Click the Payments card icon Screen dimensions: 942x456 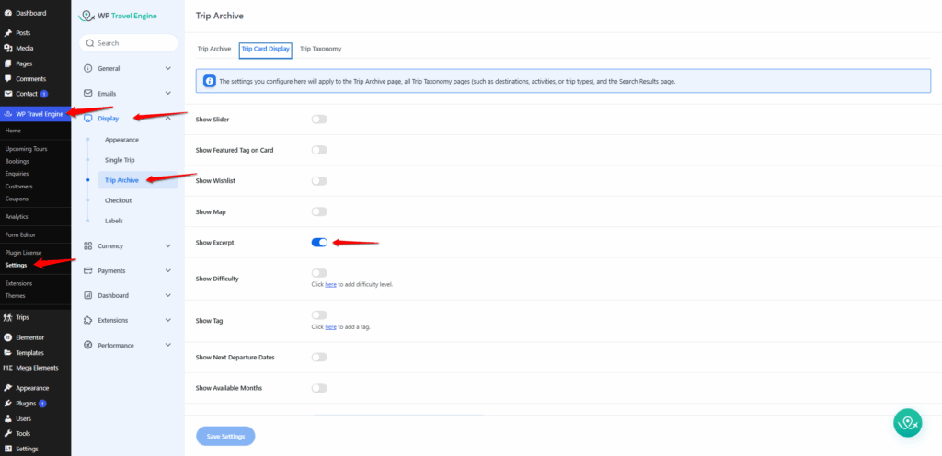(87, 270)
